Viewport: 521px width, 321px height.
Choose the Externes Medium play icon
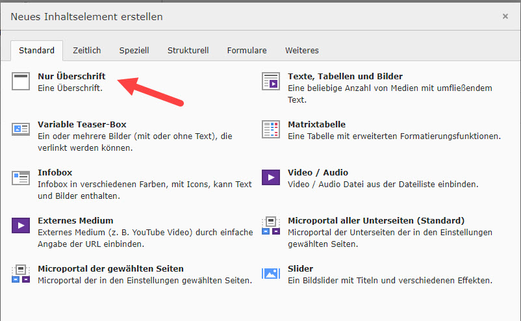click(x=21, y=225)
